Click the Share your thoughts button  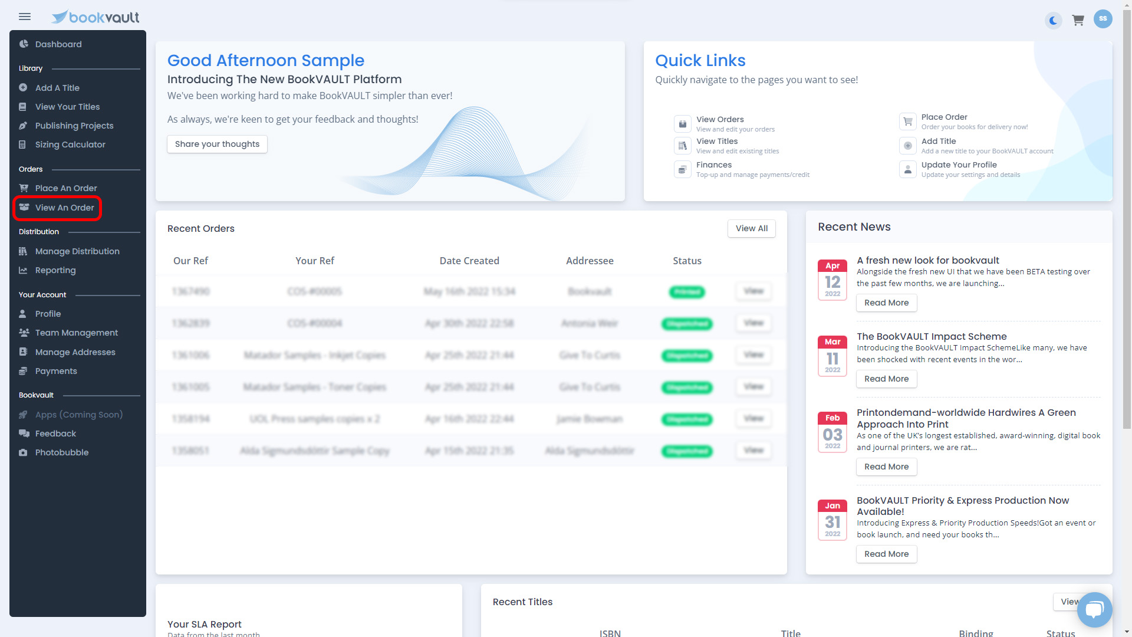[x=217, y=144]
